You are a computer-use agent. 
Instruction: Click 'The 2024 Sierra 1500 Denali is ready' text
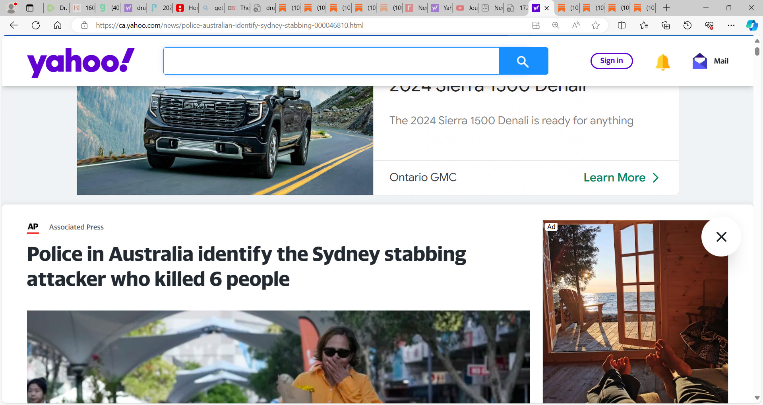click(511, 121)
